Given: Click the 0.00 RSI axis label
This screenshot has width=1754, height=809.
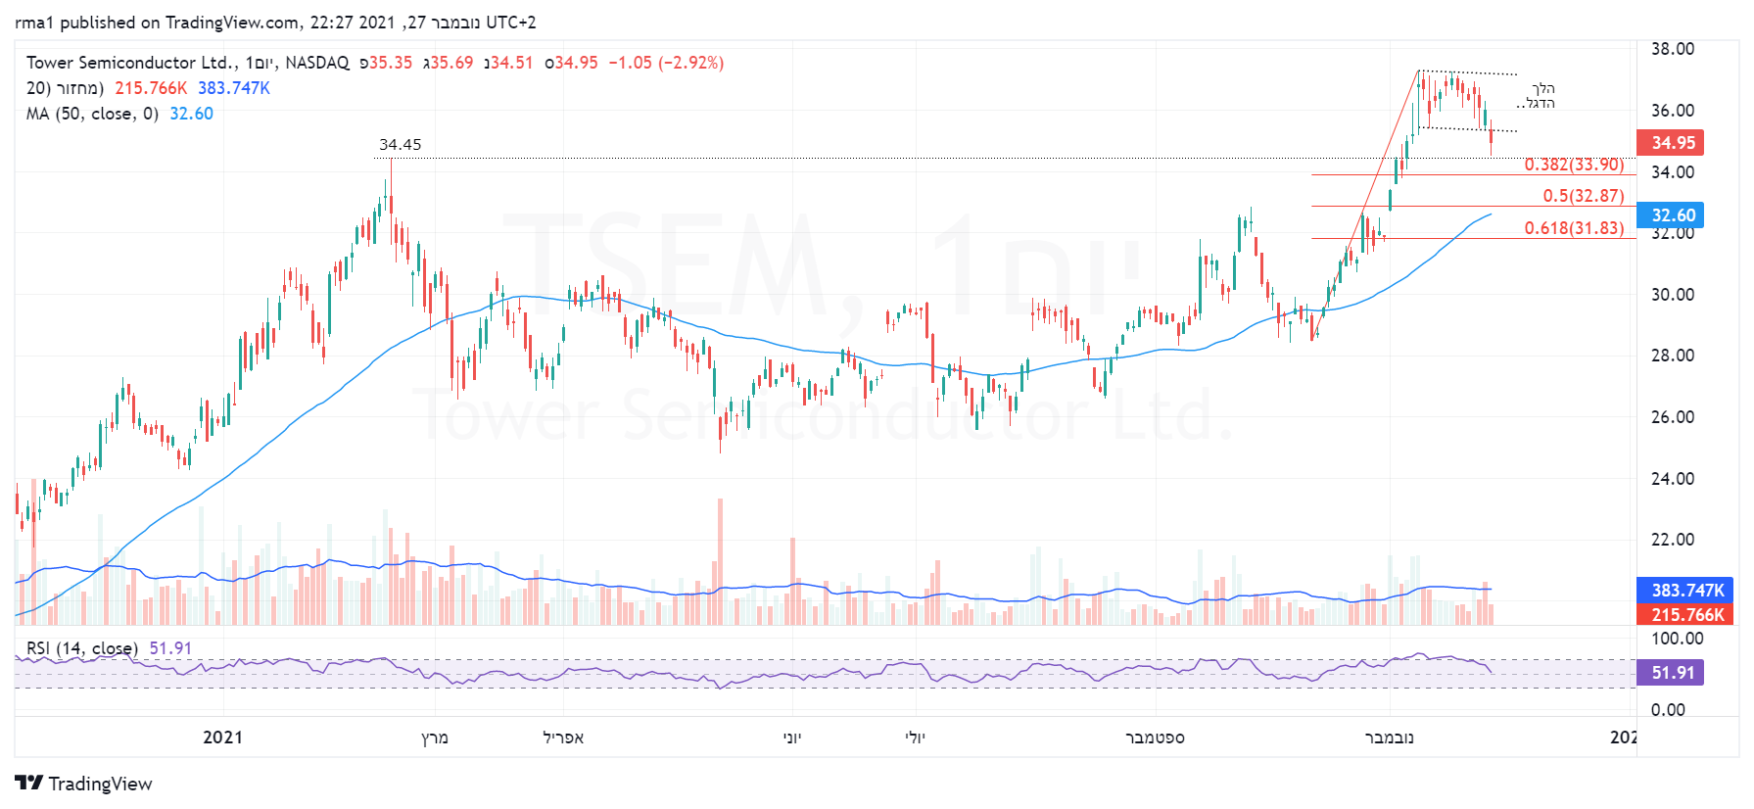Looking at the screenshot, I should click(x=1668, y=710).
